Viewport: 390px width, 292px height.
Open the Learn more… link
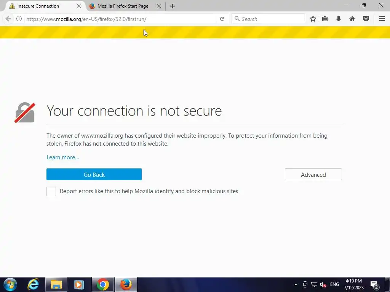pos(63,157)
